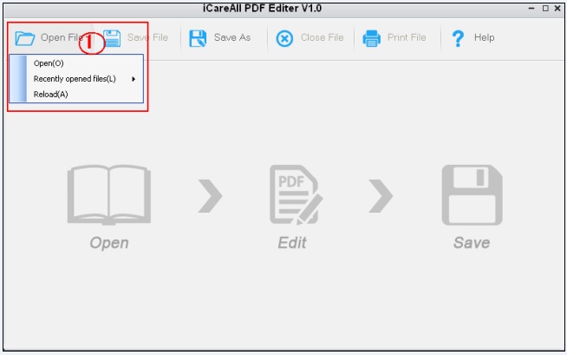The width and height of the screenshot is (567, 355).
Task: Click the Open File folder icon
Action: pos(25,38)
